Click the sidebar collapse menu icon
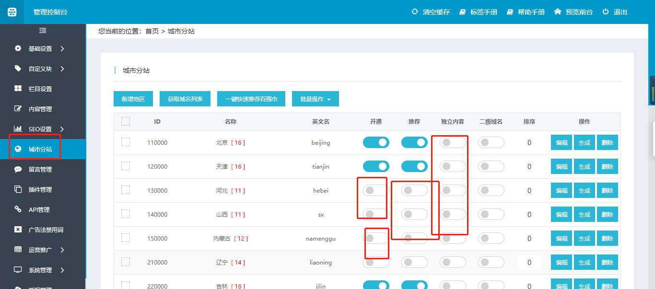This screenshot has width=655, height=289. click(x=43, y=31)
